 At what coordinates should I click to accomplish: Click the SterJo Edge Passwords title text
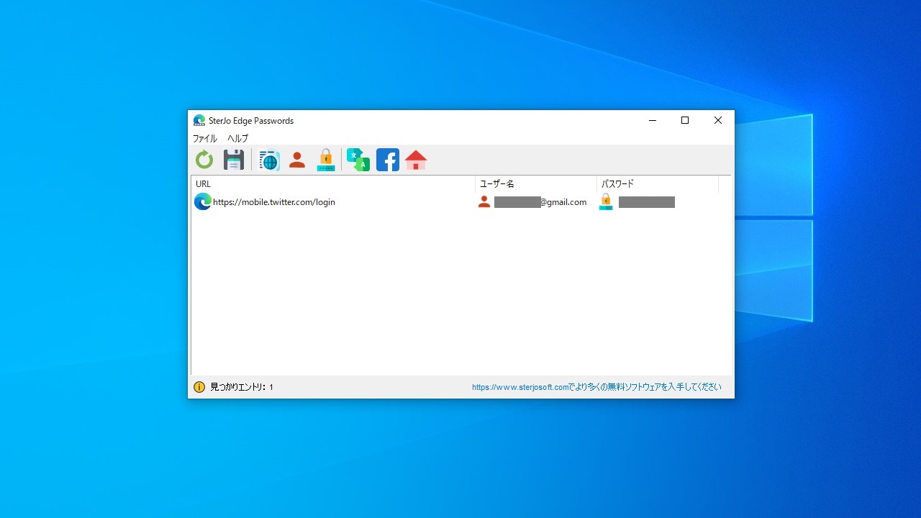(251, 121)
